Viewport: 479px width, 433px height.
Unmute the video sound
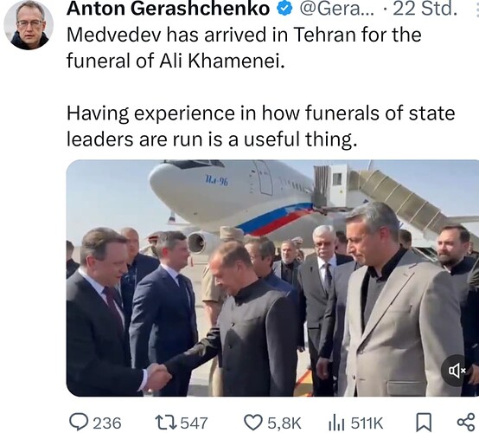457,371
